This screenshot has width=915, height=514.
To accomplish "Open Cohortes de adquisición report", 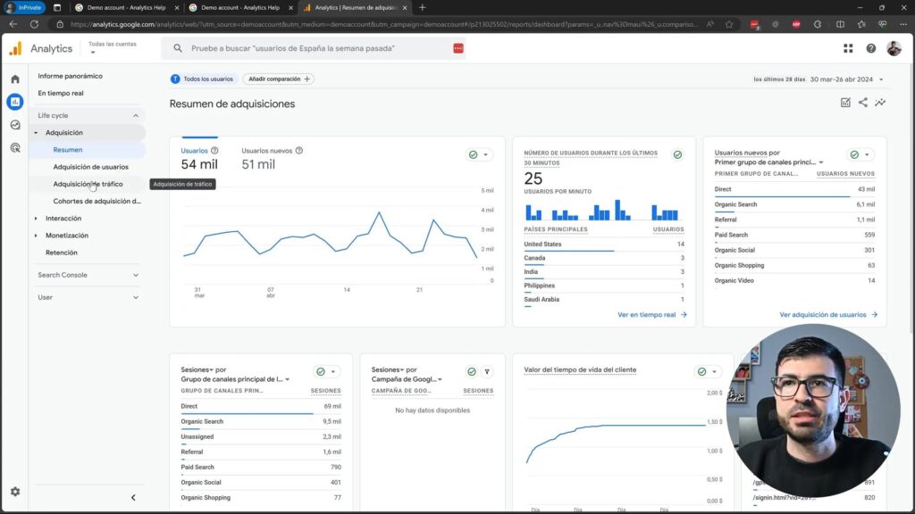I will click(x=97, y=201).
